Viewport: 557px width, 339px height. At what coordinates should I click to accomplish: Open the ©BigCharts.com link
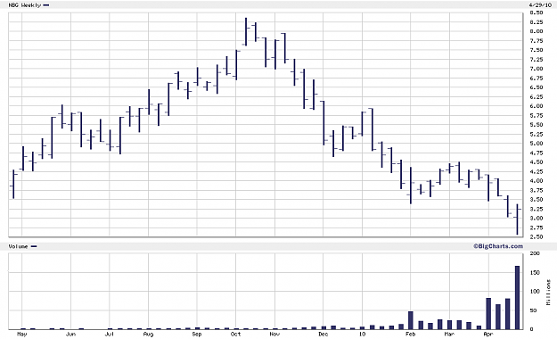point(498,246)
